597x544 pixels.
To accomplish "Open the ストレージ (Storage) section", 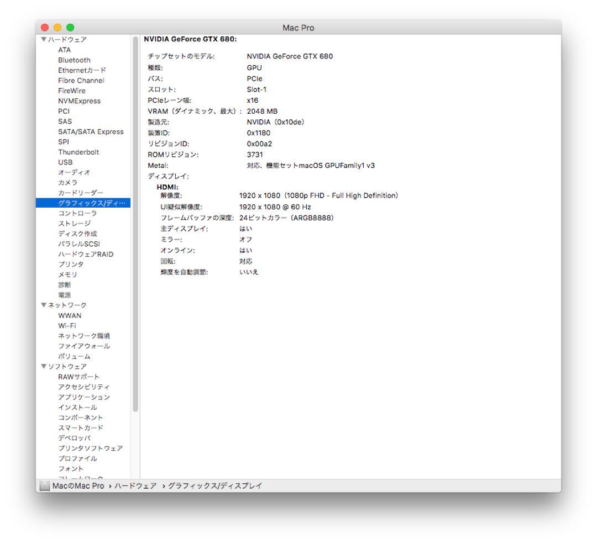I will (x=75, y=223).
